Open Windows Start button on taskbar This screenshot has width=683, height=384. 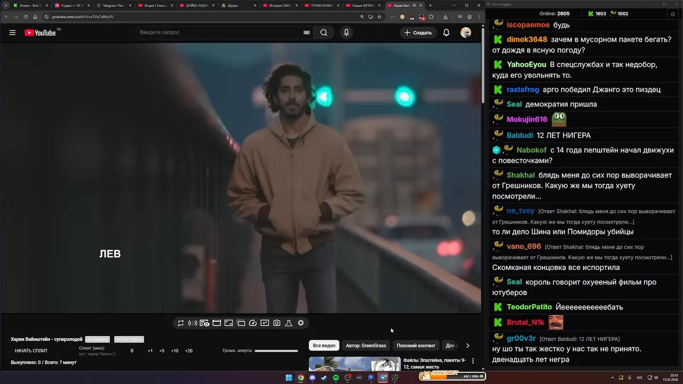[289, 378]
